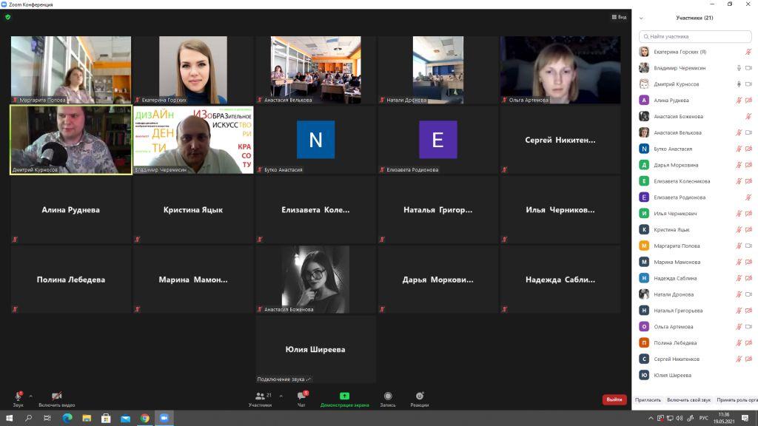Start recording with the Запись icon
This screenshot has height=426, width=758.
(x=388, y=396)
